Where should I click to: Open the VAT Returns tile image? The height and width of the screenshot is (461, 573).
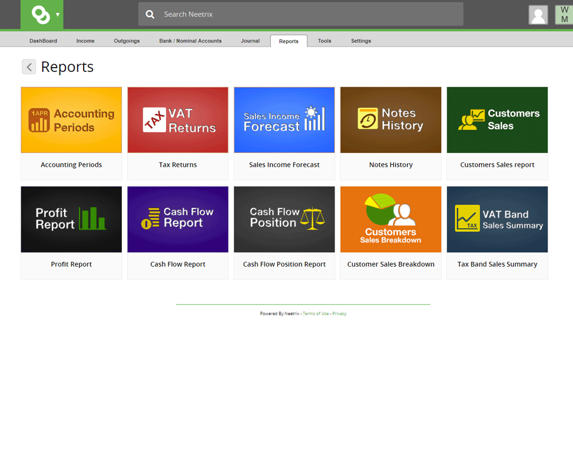point(178,120)
